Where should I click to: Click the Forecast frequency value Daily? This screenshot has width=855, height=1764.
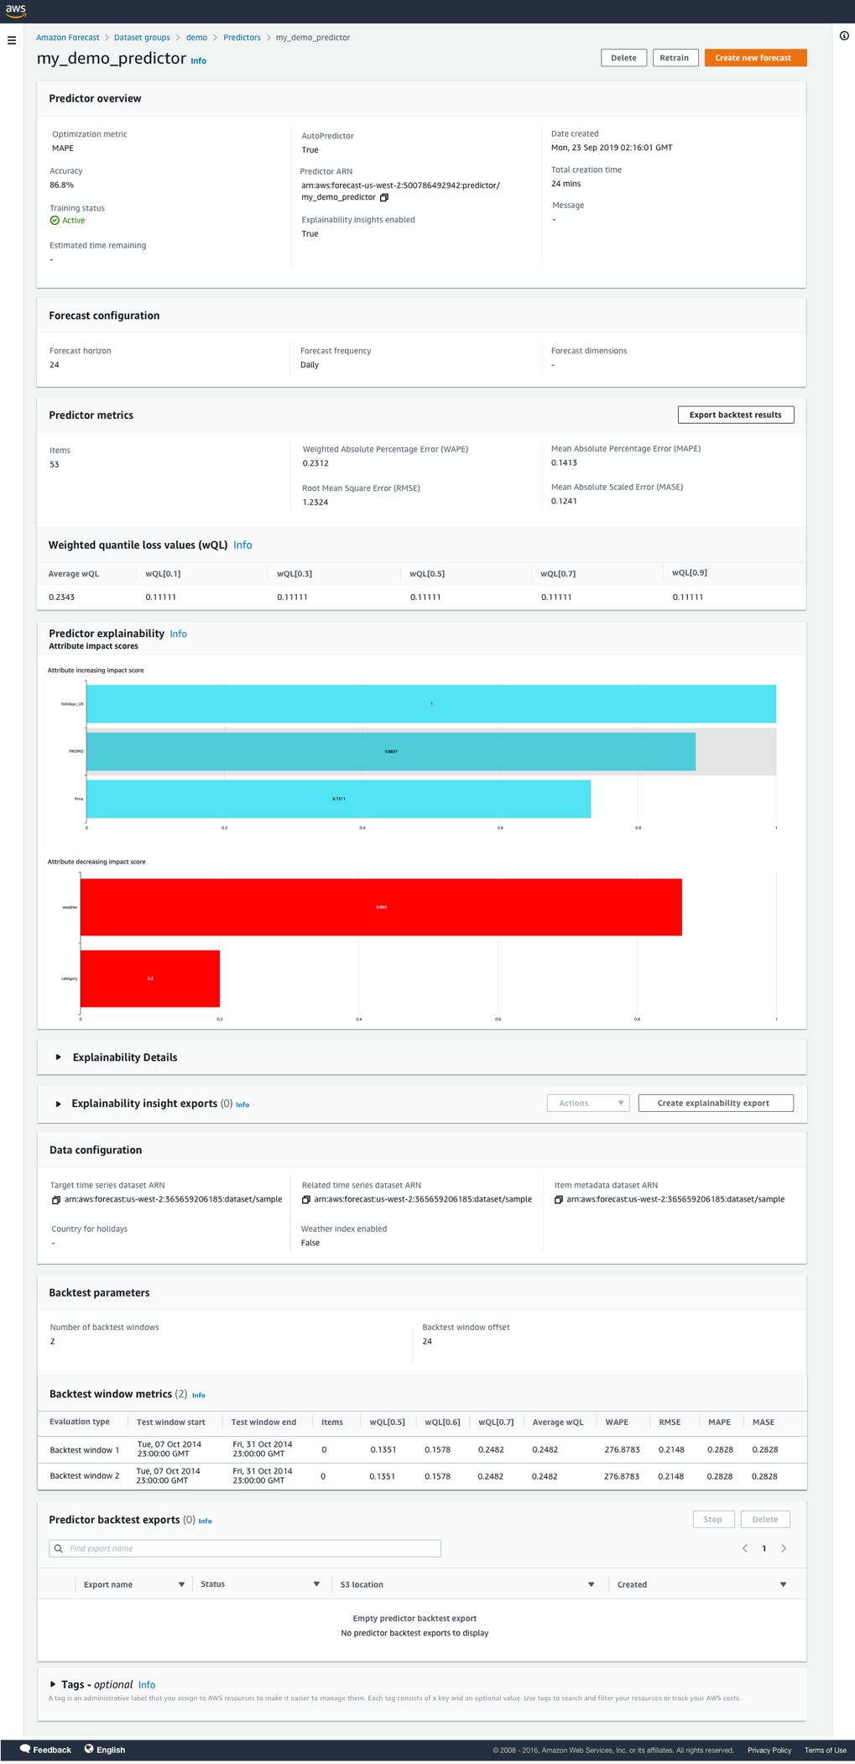pos(310,365)
